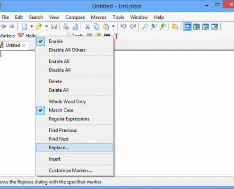Choose Disable All Others in context menu
The image size is (234, 189).
coord(74,50)
